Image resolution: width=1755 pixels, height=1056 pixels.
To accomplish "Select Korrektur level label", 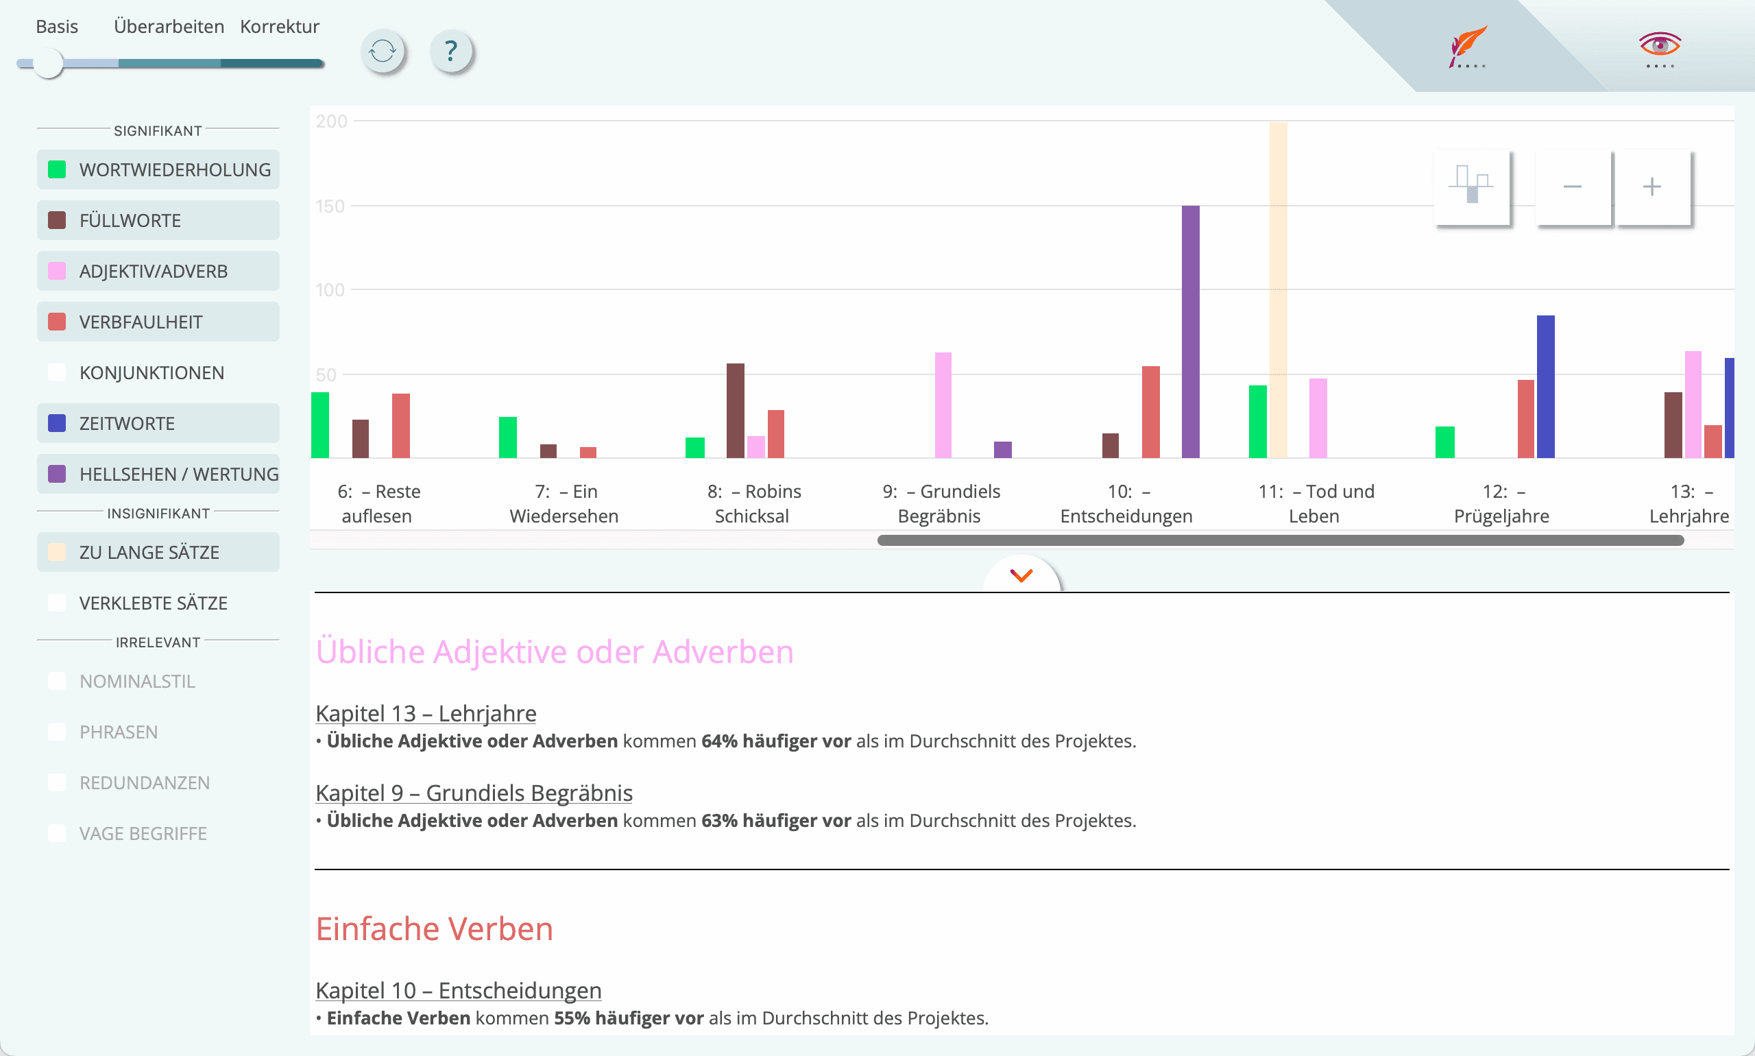I will [x=280, y=26].
